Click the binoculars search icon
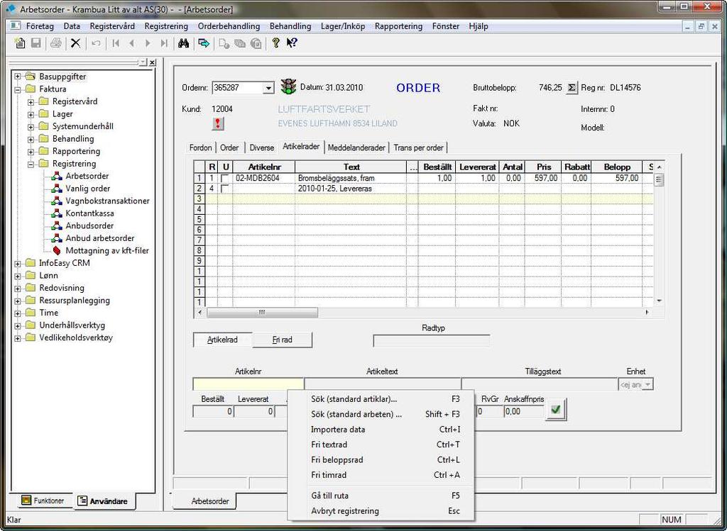727x531 pixels. coord(184,43)
